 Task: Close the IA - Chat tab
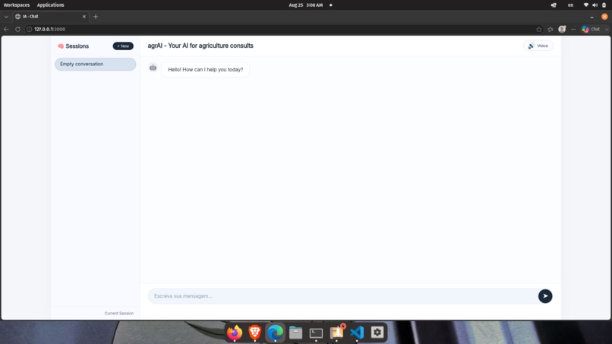point(84,17)
